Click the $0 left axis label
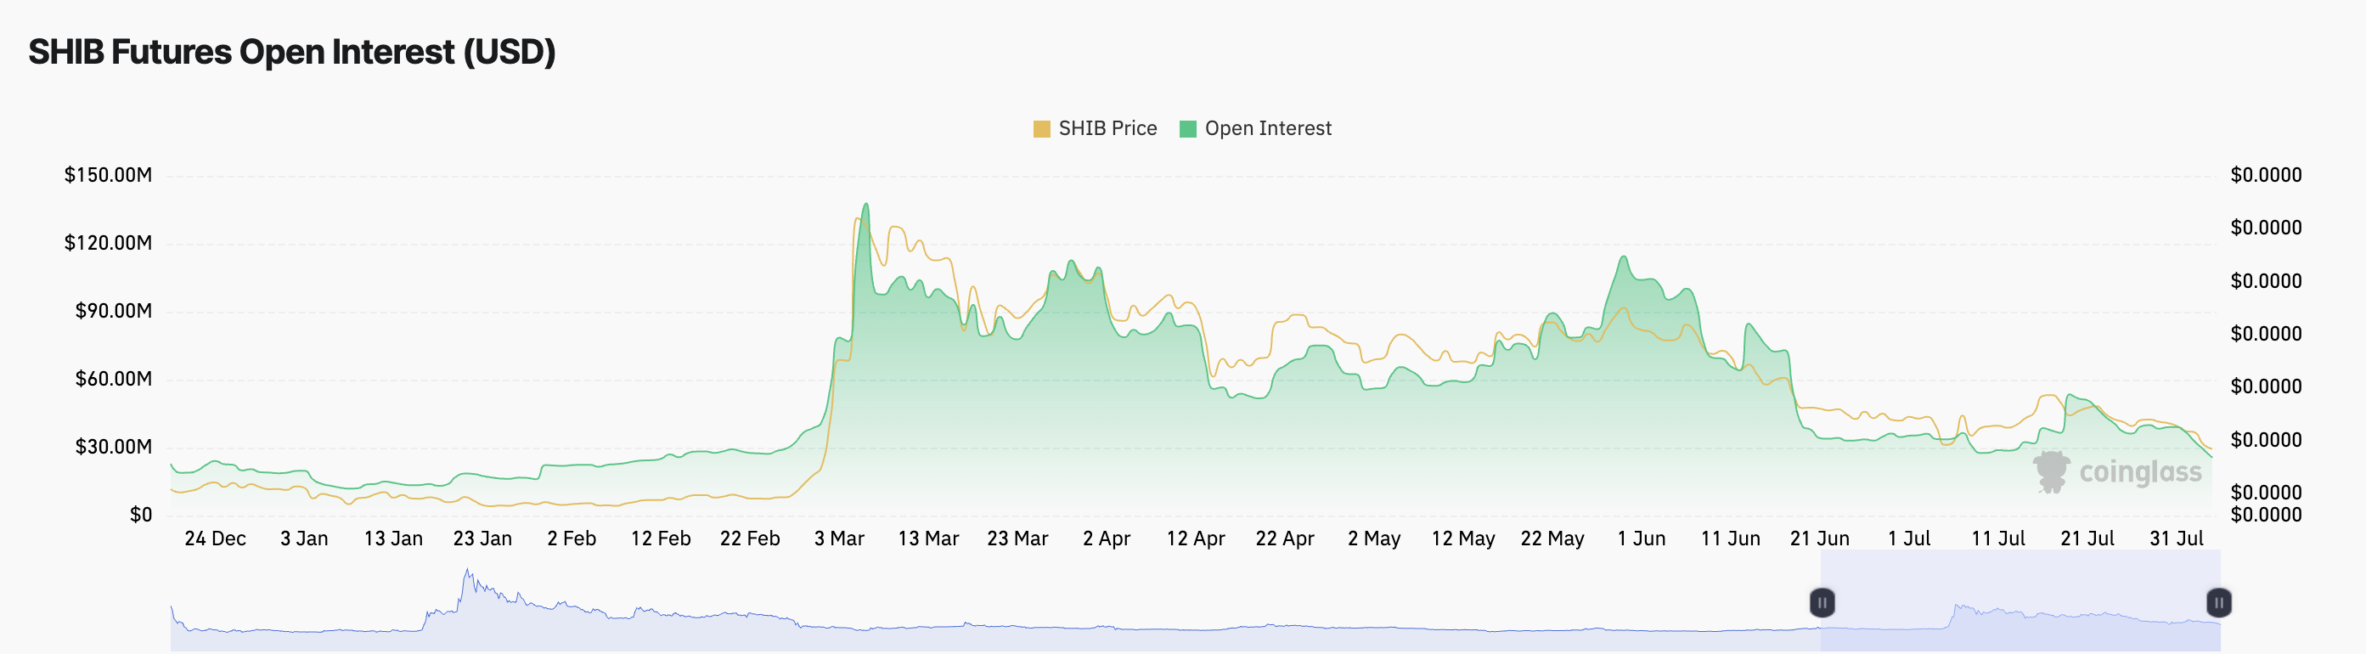 coord(140,515)
